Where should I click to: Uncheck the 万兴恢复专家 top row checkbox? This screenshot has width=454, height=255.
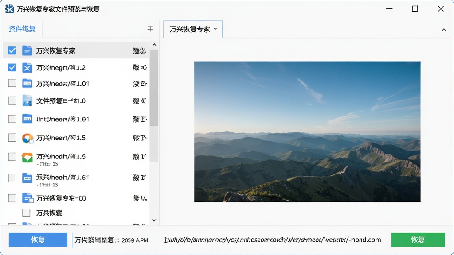coord(12,50)
